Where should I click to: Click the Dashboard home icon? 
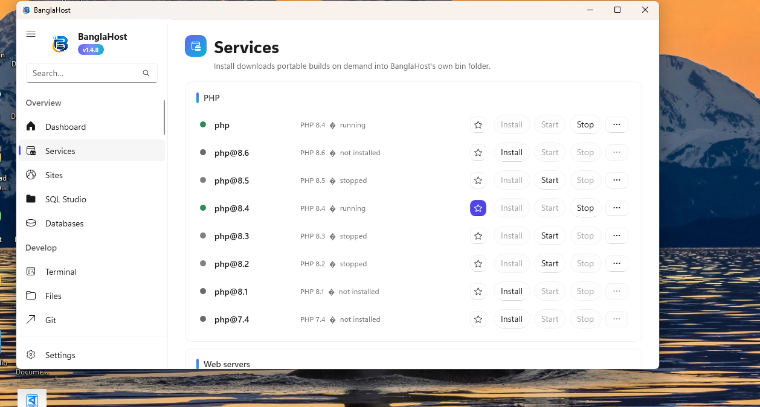[x=31, y=126]
